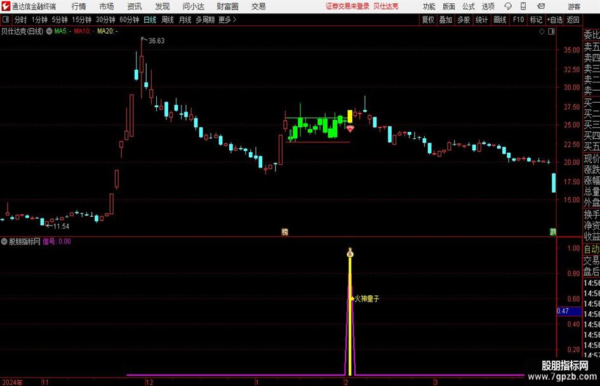Toggle the right info panel icon
Screen dimensions: 600x386
pos(551,31)
